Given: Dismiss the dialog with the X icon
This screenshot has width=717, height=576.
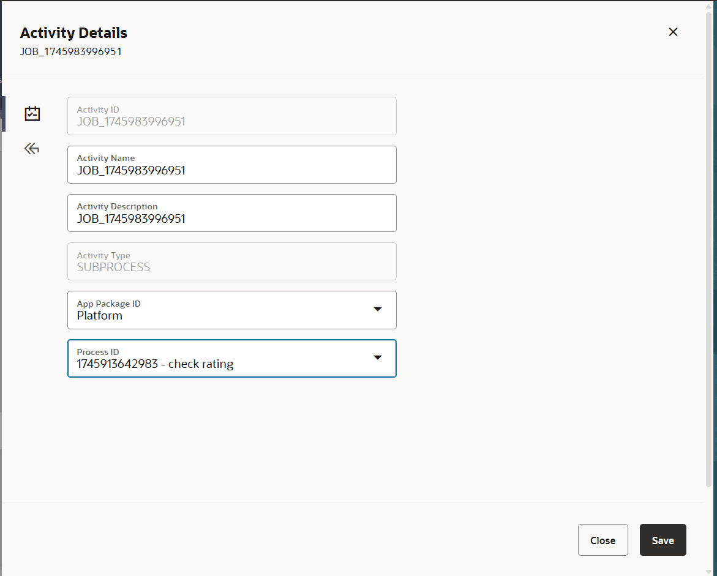Looking at the screenshot, I should coord(673,32).
